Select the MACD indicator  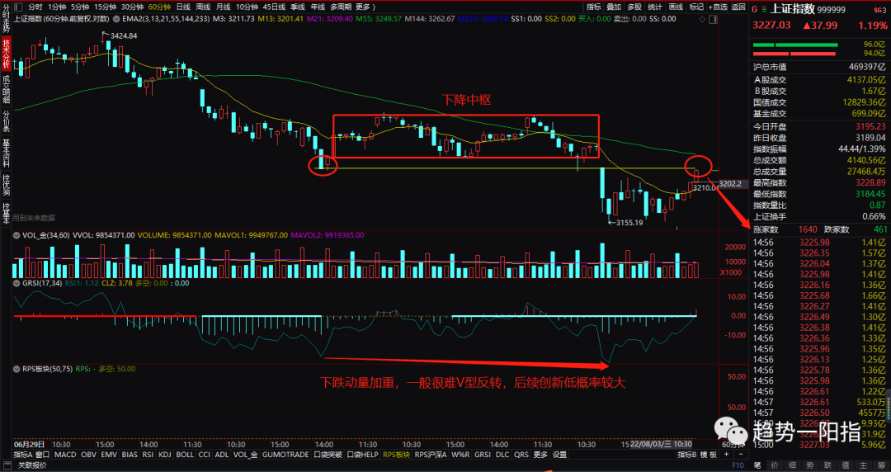(65, 455)
